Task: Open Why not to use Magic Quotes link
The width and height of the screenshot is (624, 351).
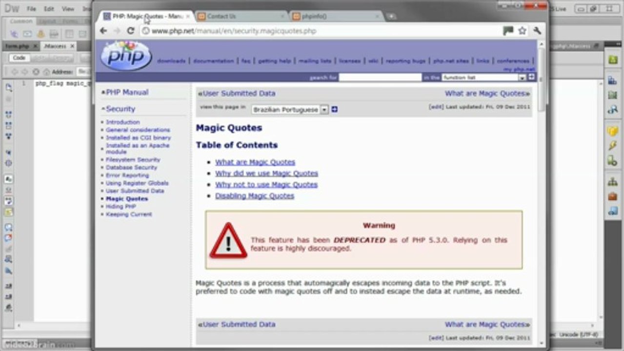Action: [x=266, y=184]
